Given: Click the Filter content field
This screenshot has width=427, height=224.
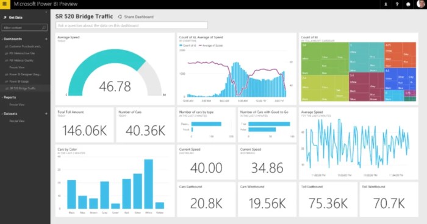Looking at the screenshot, I should click(24, 27).
